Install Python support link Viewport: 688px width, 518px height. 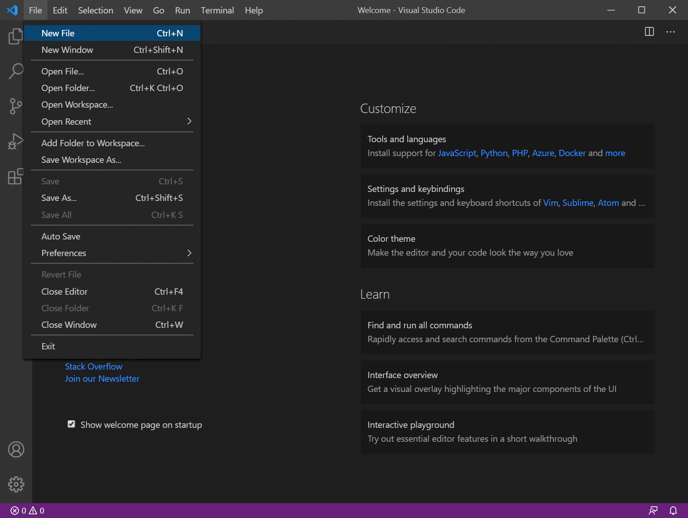[494, 153]
